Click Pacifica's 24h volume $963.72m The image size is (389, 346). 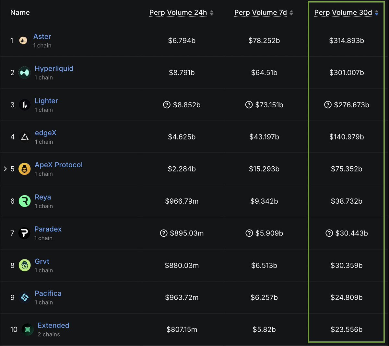tap(182, 297)
